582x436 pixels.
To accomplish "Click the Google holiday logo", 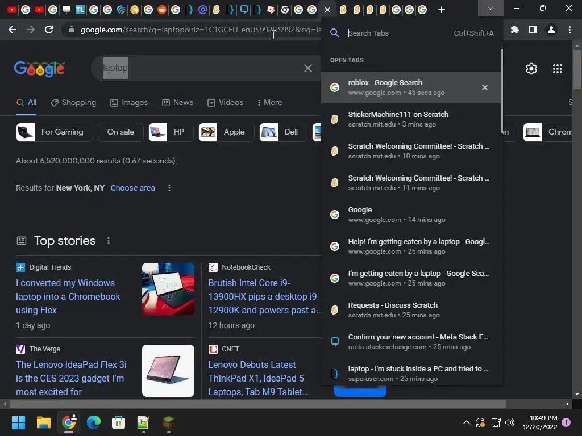I will pyautogui.click(x=40, y=69).
